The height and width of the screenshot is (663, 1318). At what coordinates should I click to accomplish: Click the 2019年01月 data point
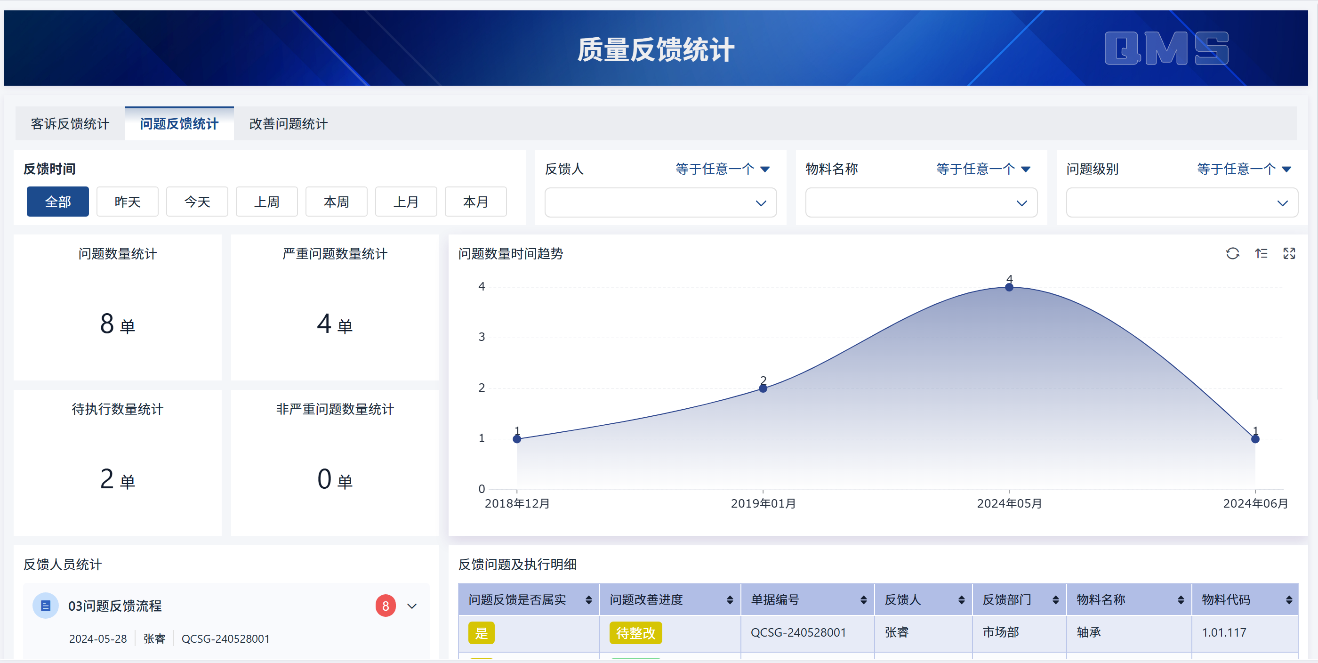point(763,388)
